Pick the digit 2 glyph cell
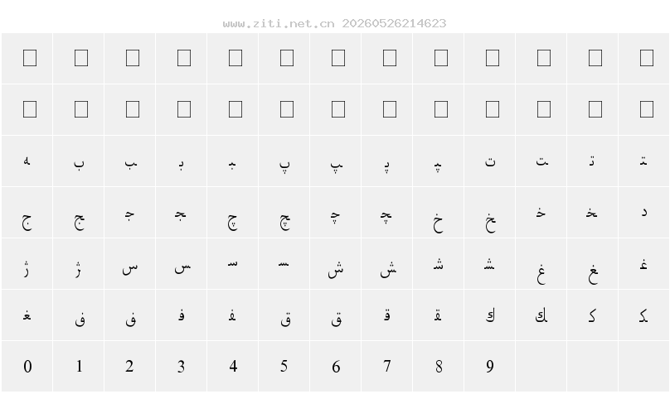 click(x=130, y=367)
